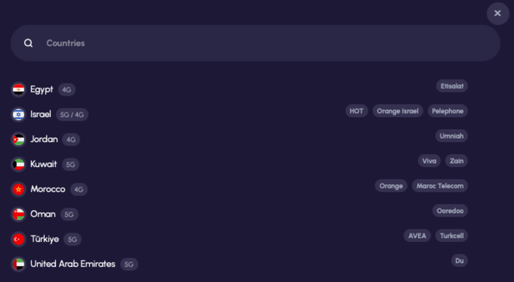Pick the United Arab Emirates flag
The image size is (514, 282).
coord(19,264)
